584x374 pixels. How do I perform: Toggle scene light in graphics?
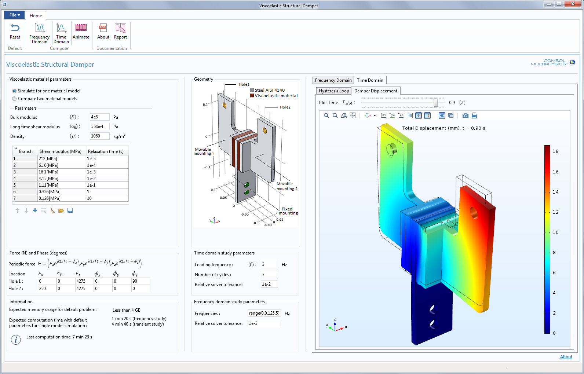click(x=442, y=115)
